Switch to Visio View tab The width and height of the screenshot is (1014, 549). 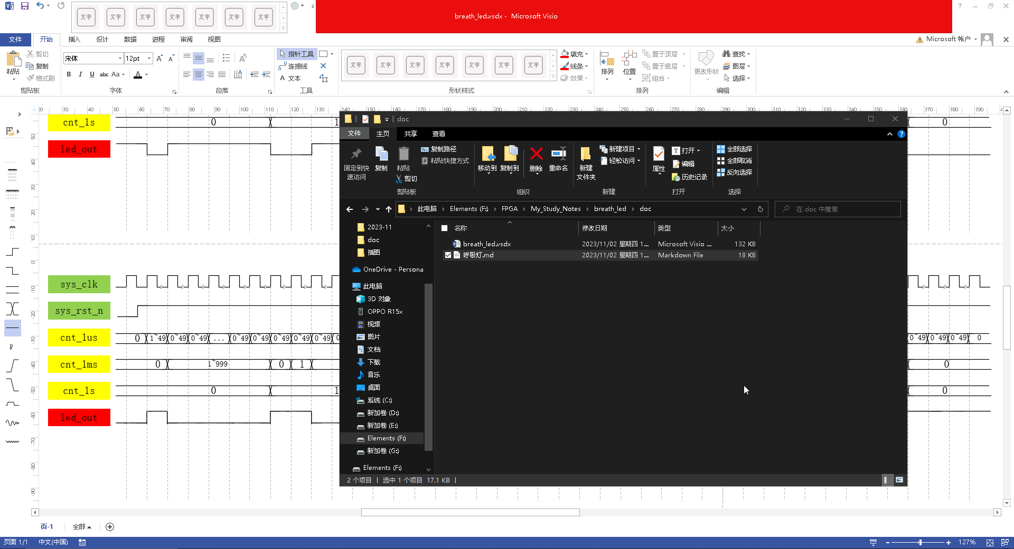[214, 40]
